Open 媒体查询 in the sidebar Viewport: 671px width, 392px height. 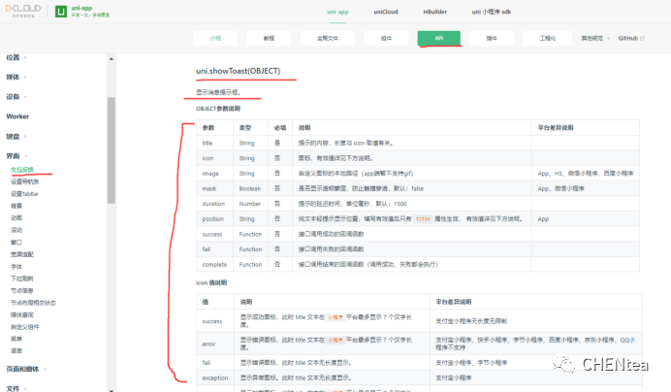click(22, 314)
